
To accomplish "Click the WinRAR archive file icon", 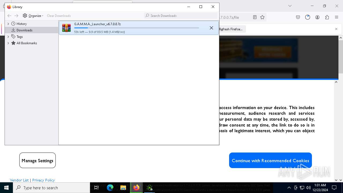I will tap(66, 28).
